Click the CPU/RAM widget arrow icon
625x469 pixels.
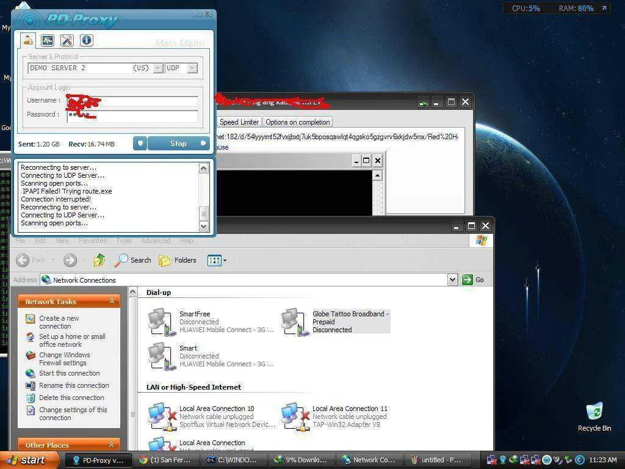pyautogui.click(x=604, y=8)
